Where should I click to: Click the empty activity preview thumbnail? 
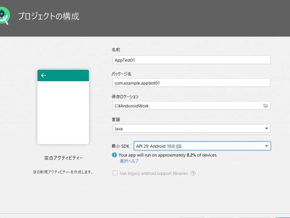point(63,107)
